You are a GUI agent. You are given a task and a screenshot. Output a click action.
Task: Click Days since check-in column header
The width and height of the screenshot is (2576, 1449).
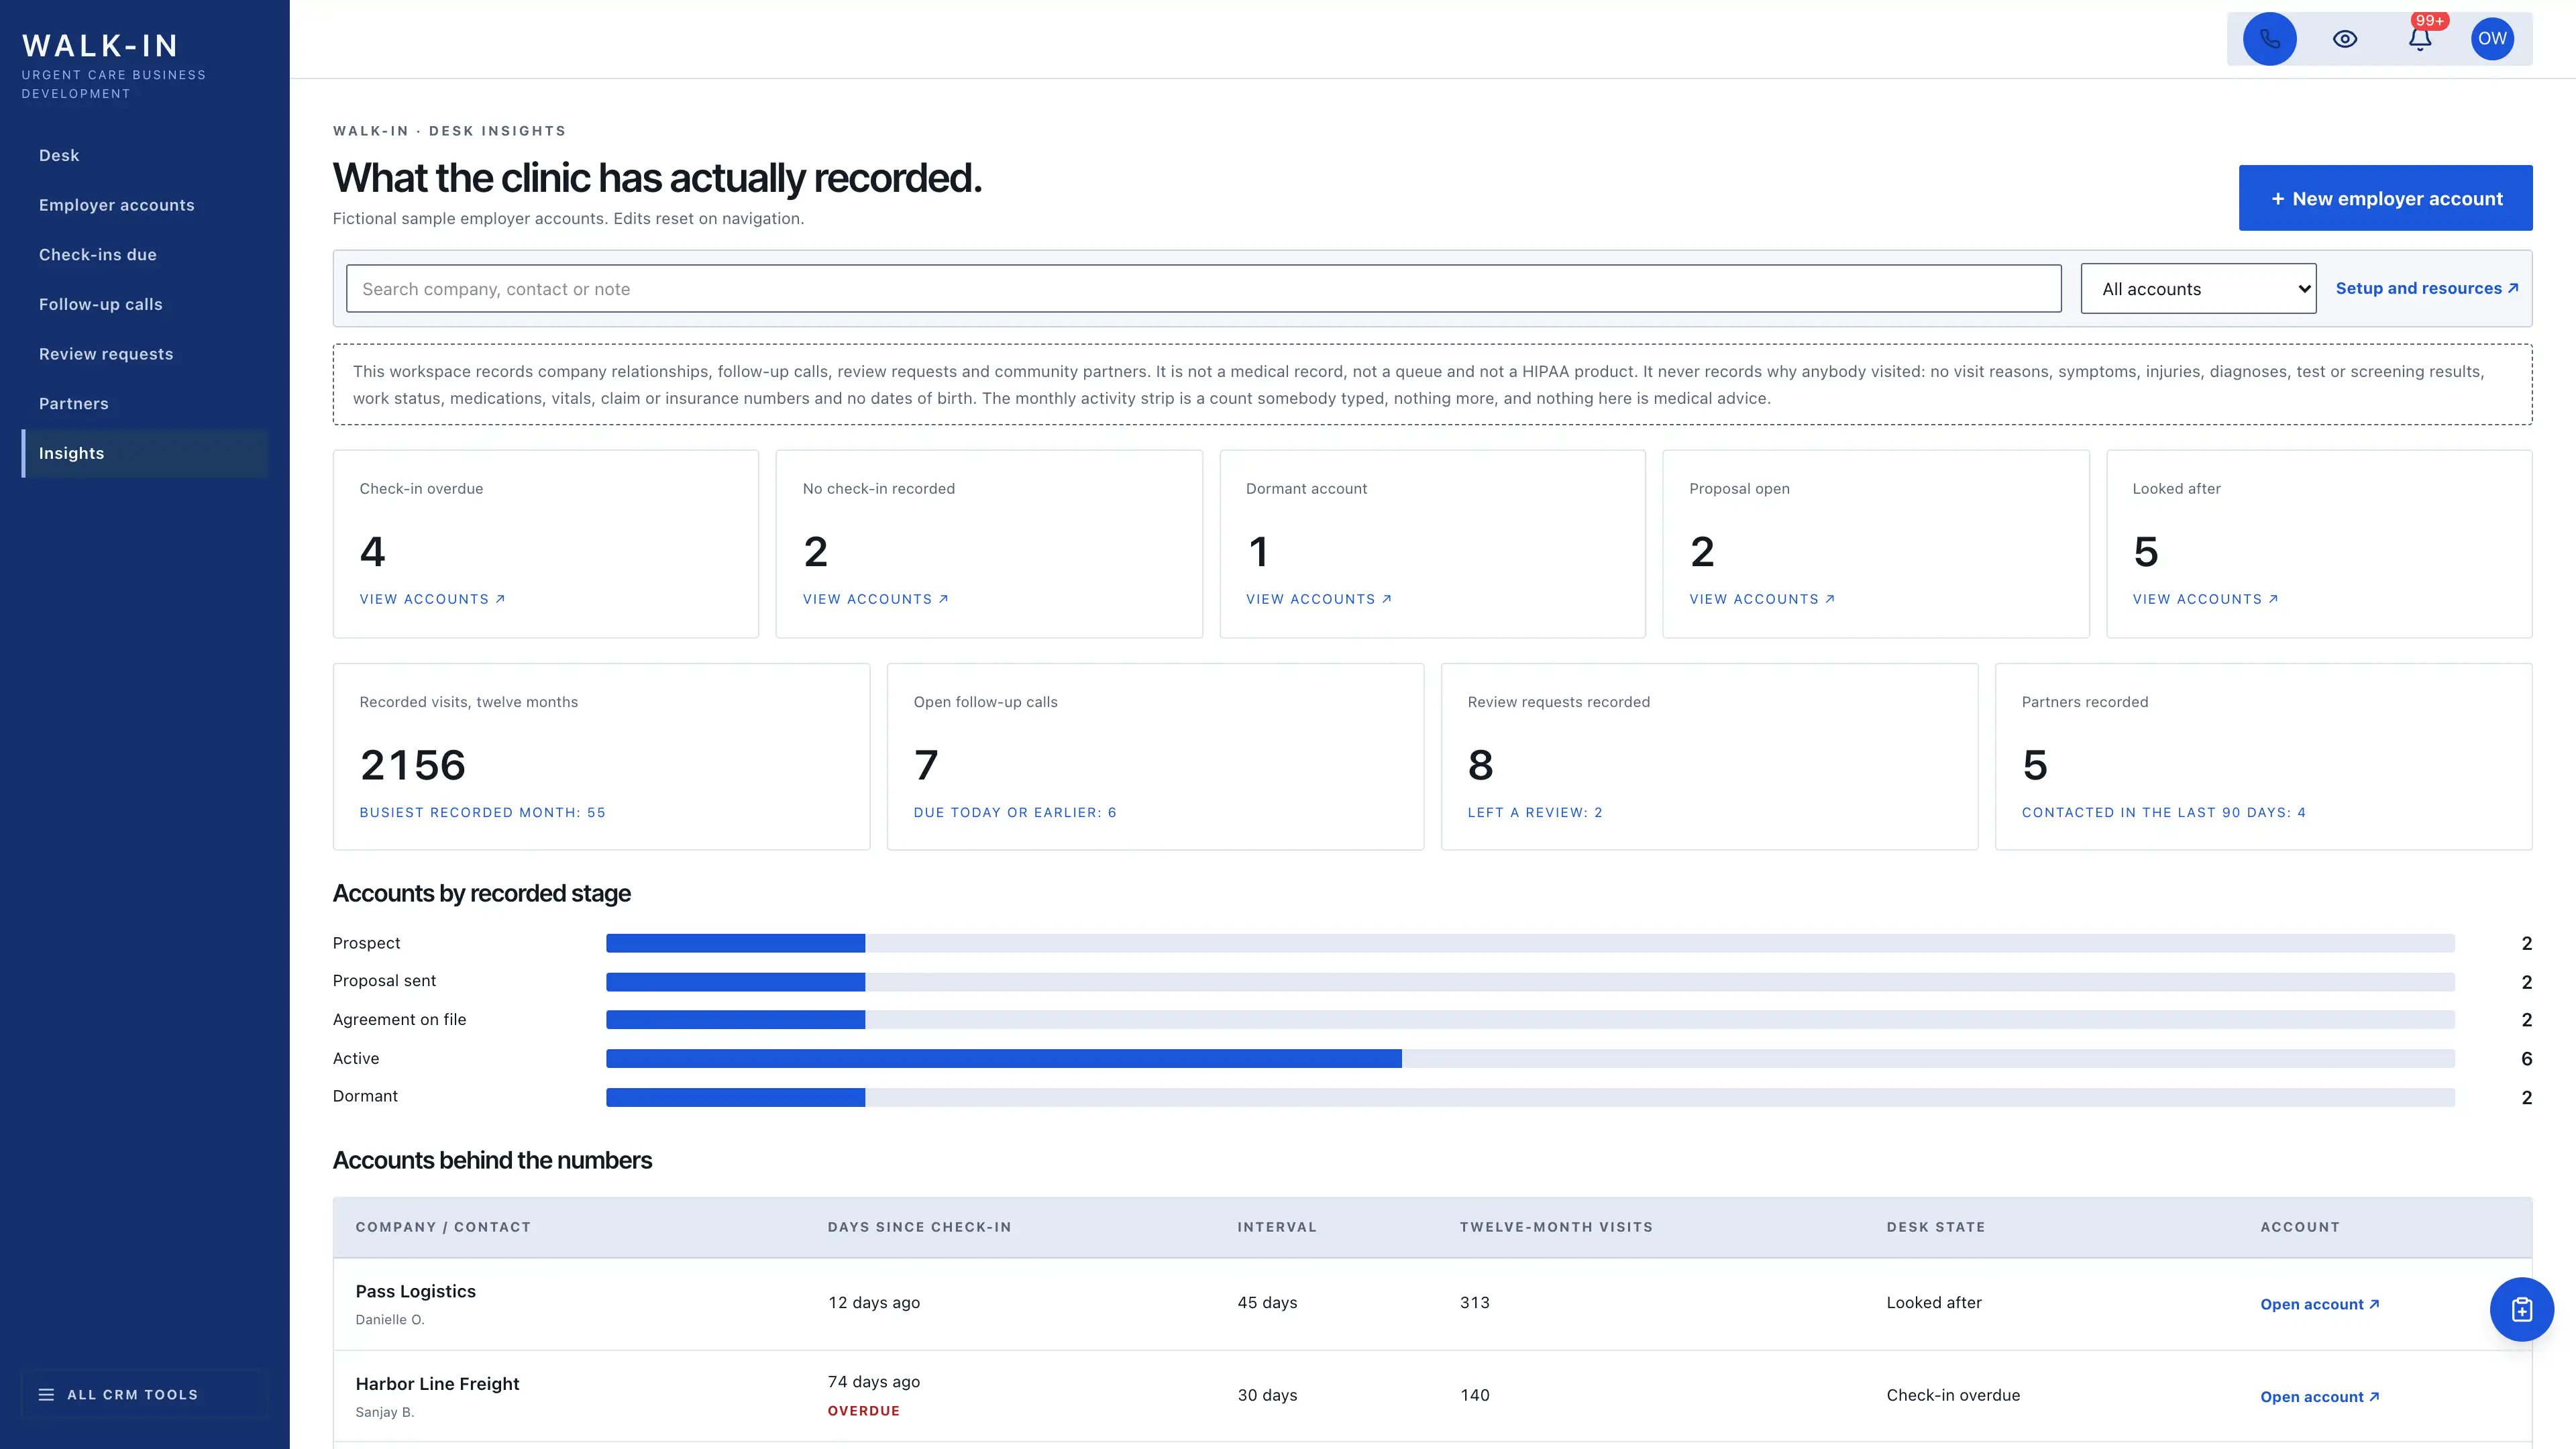point(919,1227)
